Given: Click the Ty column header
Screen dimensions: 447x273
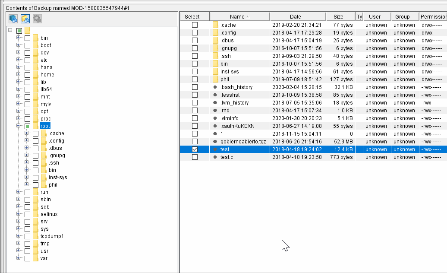Looking at the screenshot, I should point(359,16).
